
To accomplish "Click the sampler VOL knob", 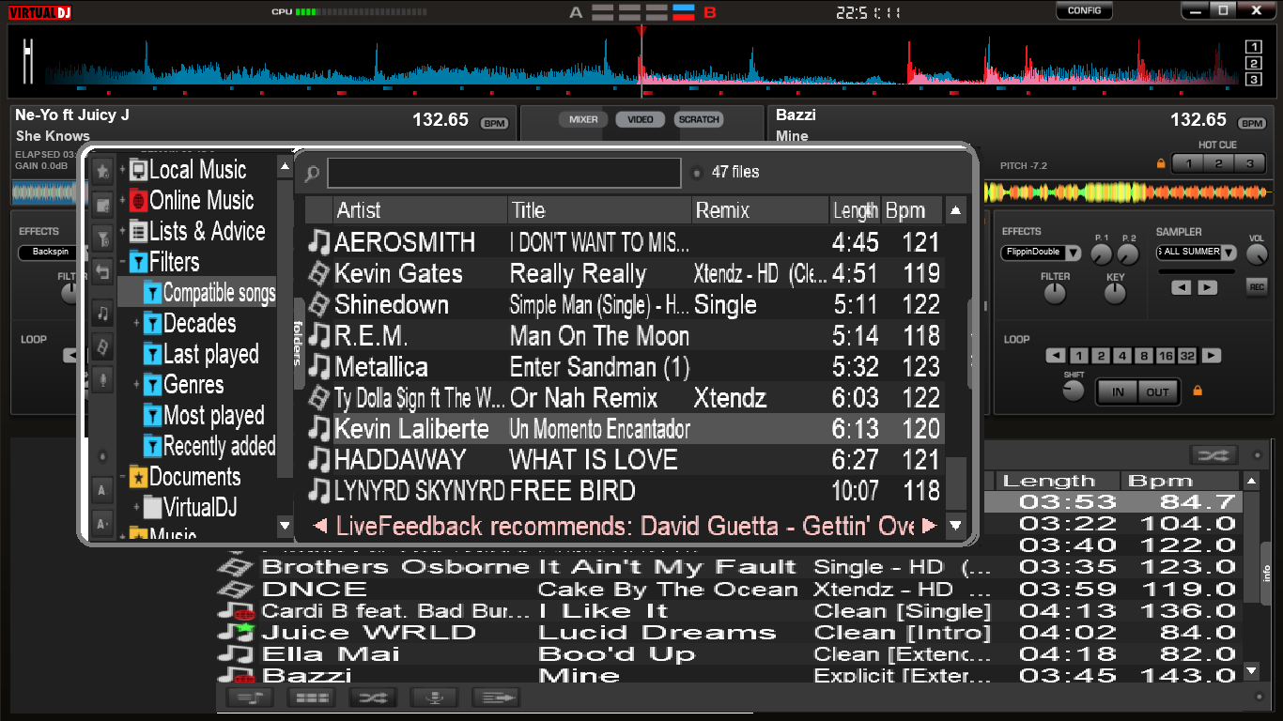I will click(x=1257, y=254).
